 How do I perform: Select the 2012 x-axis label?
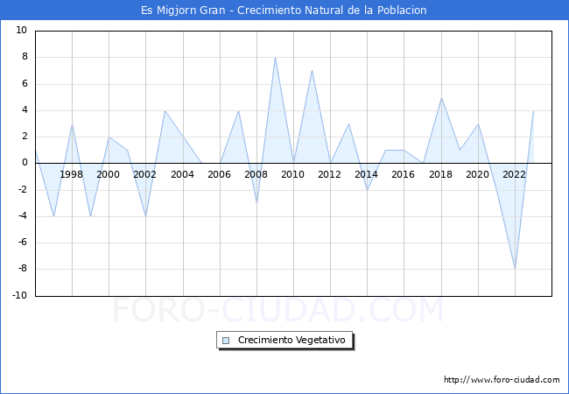(329, 175)
